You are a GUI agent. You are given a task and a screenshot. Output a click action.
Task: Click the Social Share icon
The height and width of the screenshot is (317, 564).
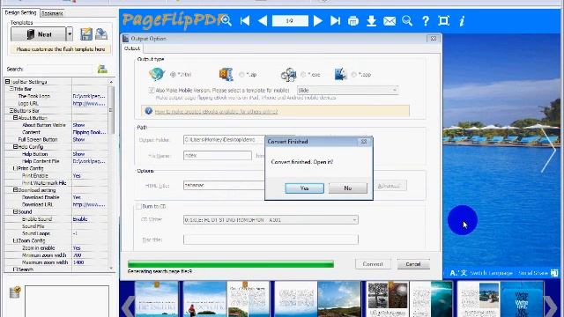(554, 273)
